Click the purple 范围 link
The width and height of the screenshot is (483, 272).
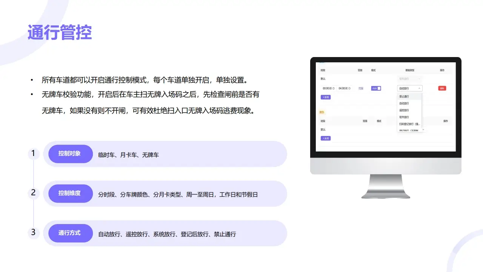click(361, 88)
